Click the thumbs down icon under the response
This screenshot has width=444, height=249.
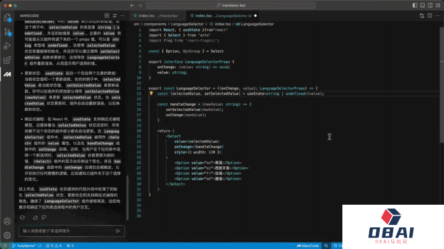click(45, 217)
